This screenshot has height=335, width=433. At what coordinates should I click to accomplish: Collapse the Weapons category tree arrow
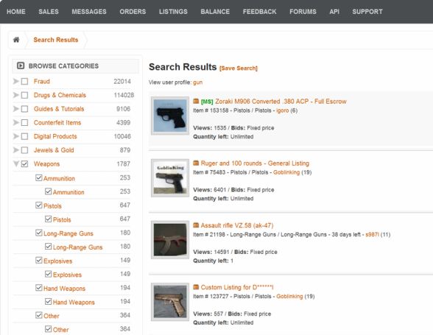coord(16,163)
